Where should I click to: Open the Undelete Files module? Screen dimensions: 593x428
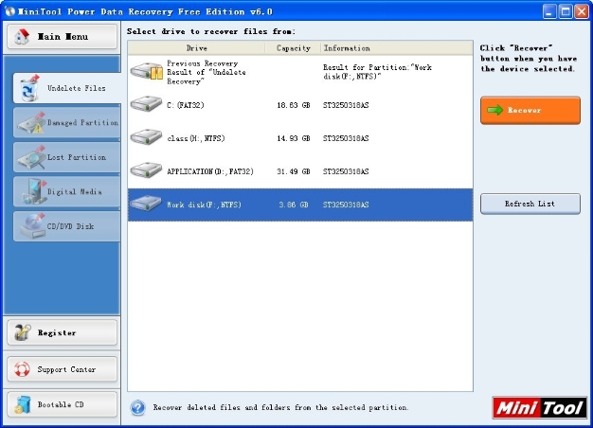pyautogui.click(x=67, y=88)
